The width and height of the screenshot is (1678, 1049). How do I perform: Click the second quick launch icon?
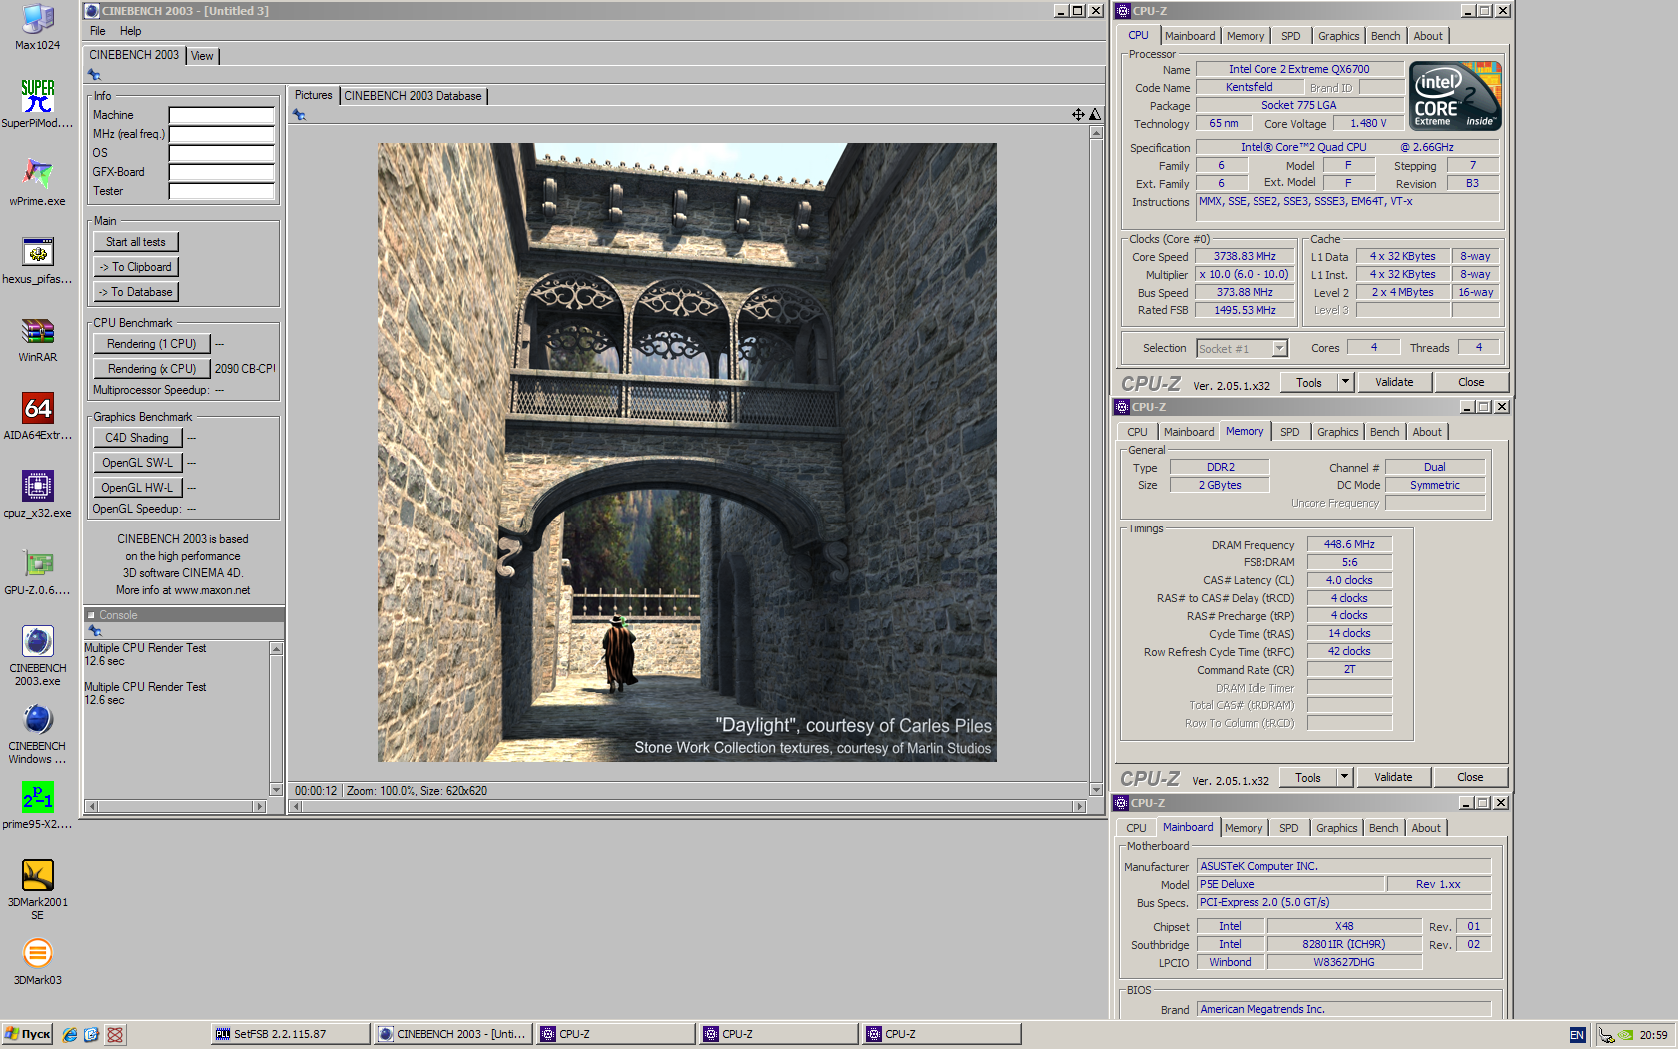[x=91, y=1035]
